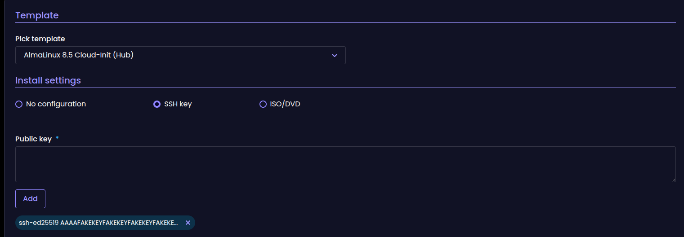Click the template dropdown chevron arrow
This screenshot has height=237, width=684.
tap(334, 55)
